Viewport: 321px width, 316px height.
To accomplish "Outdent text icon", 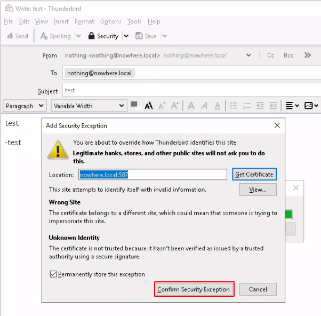I will coord(260,106).
